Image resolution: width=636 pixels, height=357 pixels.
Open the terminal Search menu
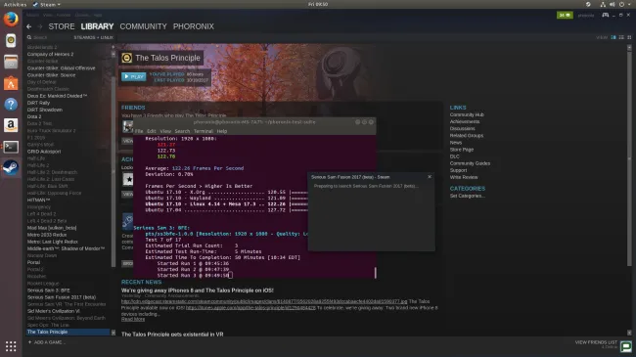182,131
